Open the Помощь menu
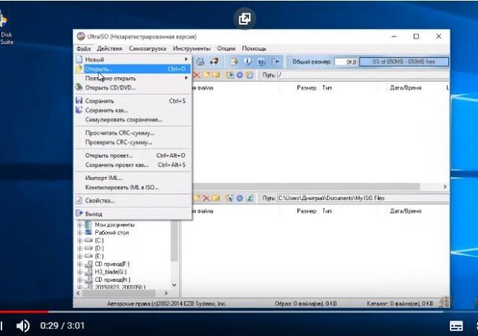This screenshot has width=478, height=336. point(254,48)
